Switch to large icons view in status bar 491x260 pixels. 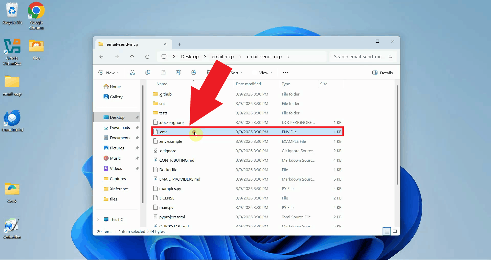(x=395, y=231)
